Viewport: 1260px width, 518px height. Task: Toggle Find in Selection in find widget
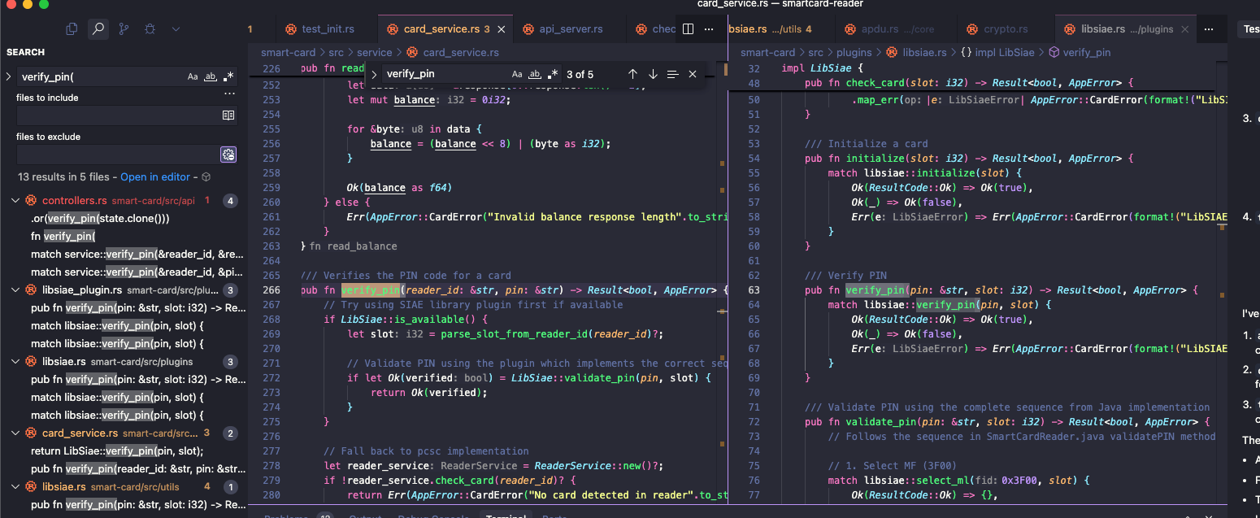click(672, 74)
